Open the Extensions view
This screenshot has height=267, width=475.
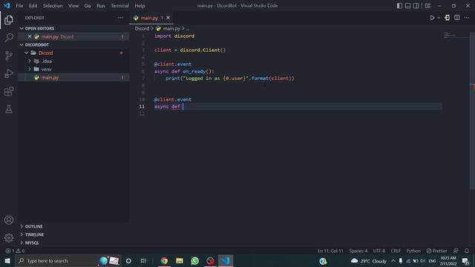9,91
